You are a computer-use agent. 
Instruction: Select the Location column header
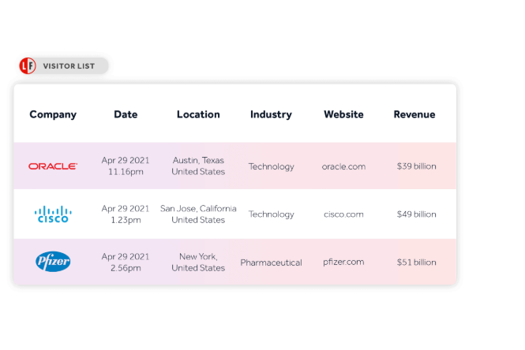pyautogui.click(x=198, y=114)
